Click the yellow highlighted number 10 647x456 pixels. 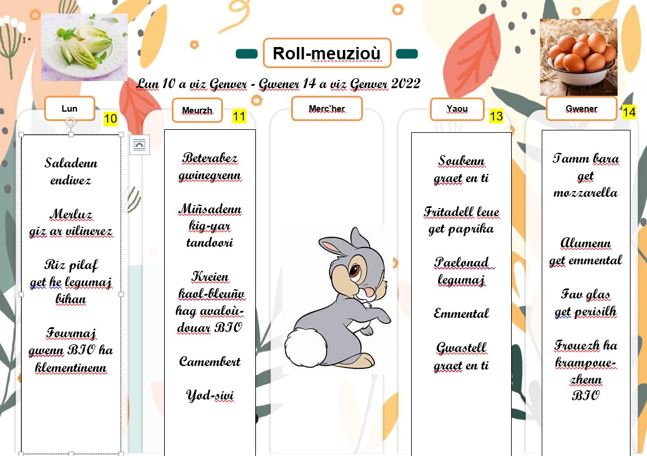pyautogui.click(x=111, y=119)
